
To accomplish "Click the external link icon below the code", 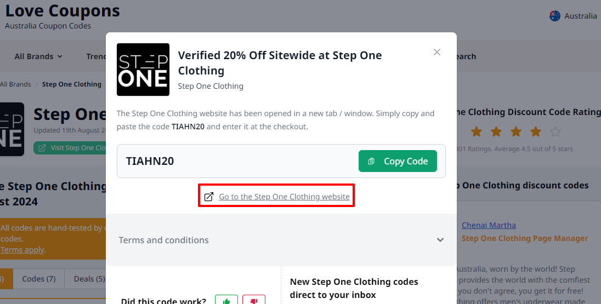I will point(209,197).
